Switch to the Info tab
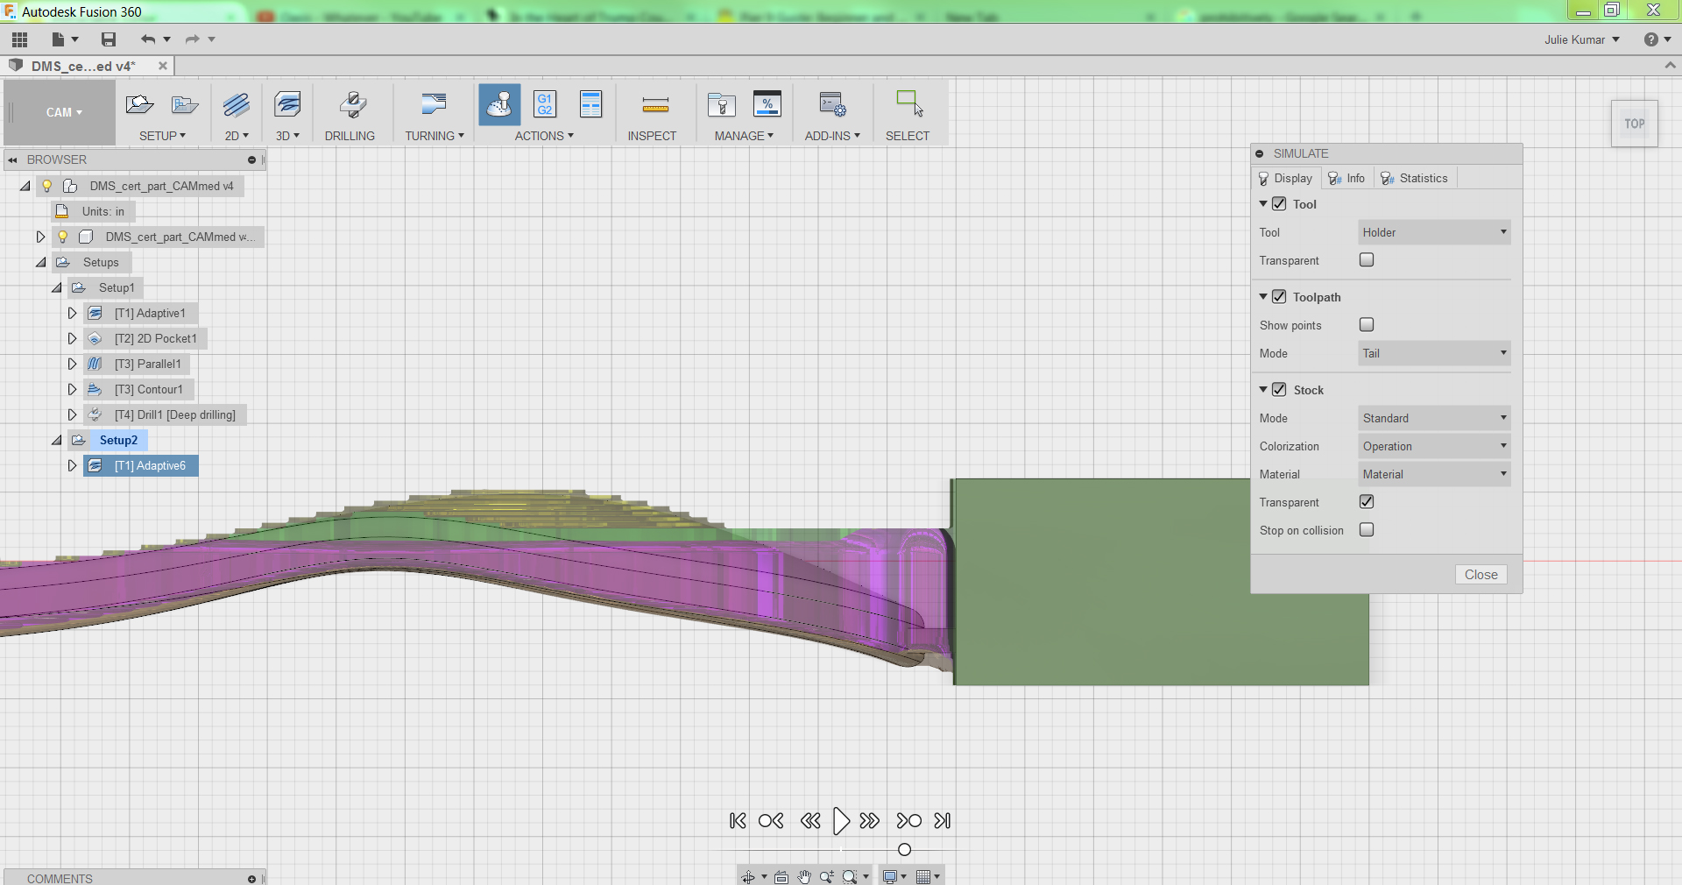The width and height of the screenshot is (1682, 885). [x=1347, y=178]
